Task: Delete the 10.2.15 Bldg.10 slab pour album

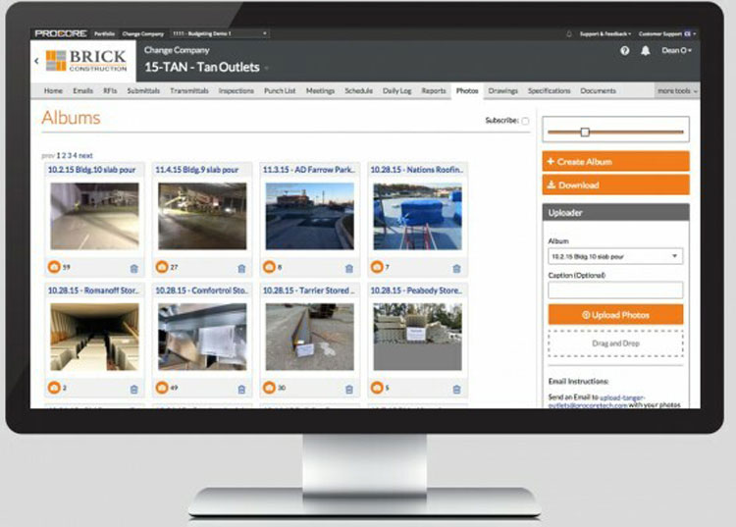Action: pos(133,269)
